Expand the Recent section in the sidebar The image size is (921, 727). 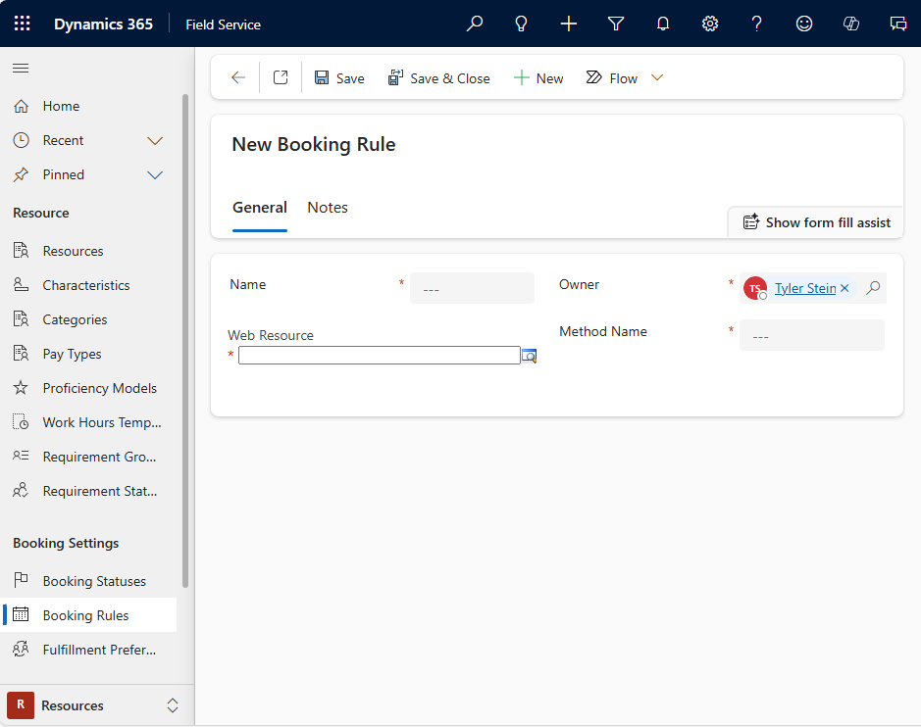click(x=154, y=140)
